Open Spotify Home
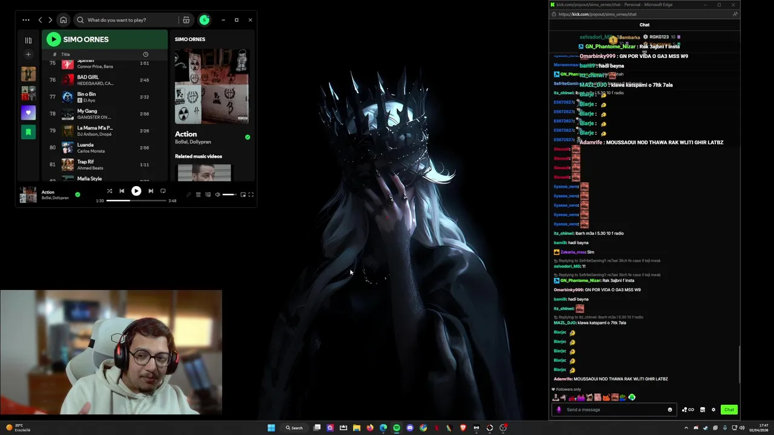The height and width of the screenshot is (435, 774). (x=63, y=20)
